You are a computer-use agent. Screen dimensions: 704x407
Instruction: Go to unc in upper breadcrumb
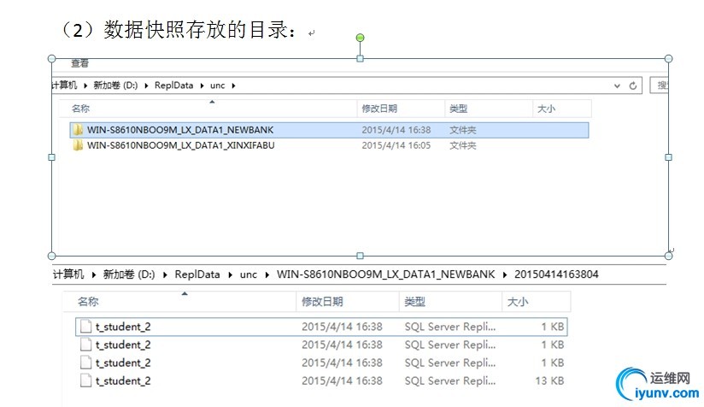[x=217, y=86]
